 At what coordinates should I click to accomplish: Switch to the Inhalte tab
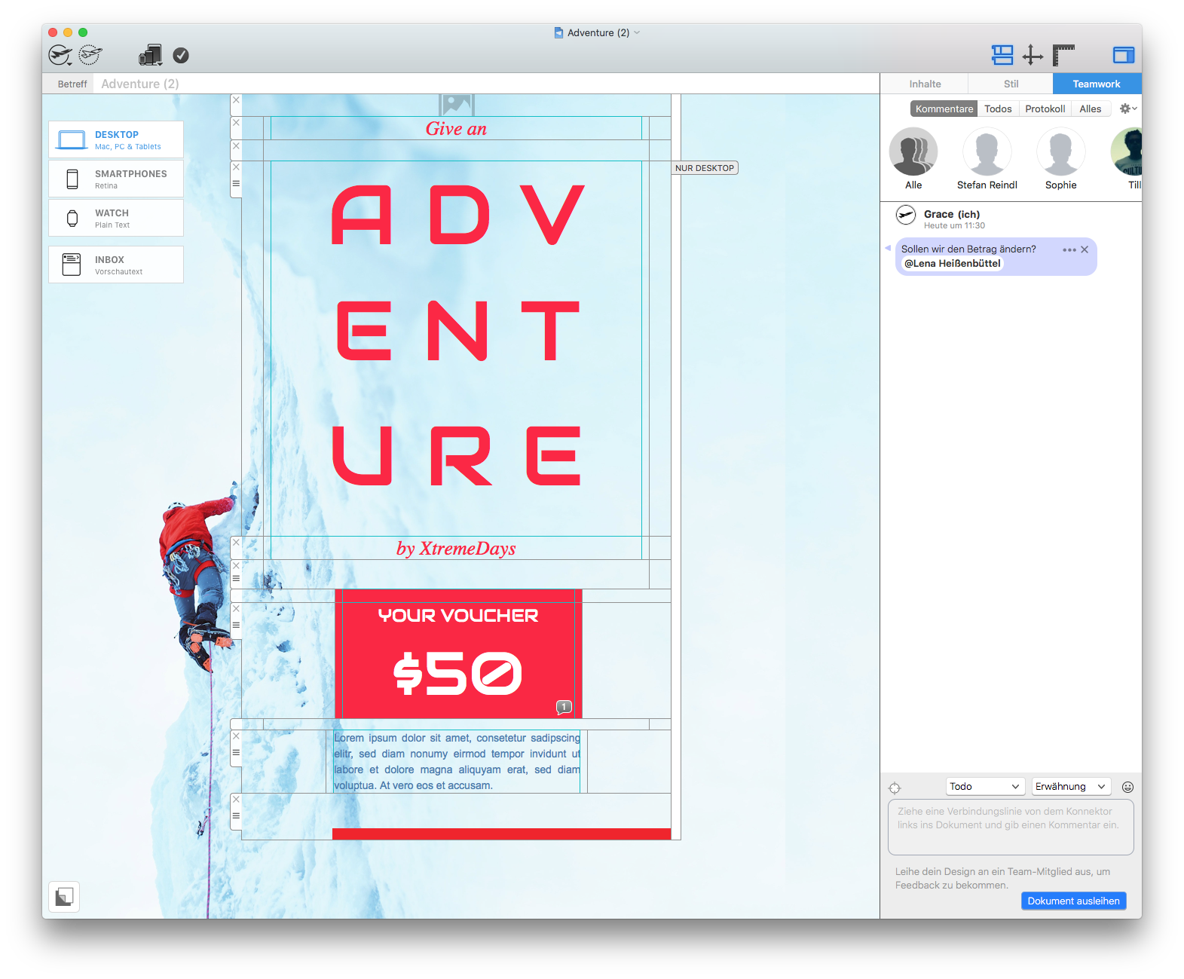(925, 84)
